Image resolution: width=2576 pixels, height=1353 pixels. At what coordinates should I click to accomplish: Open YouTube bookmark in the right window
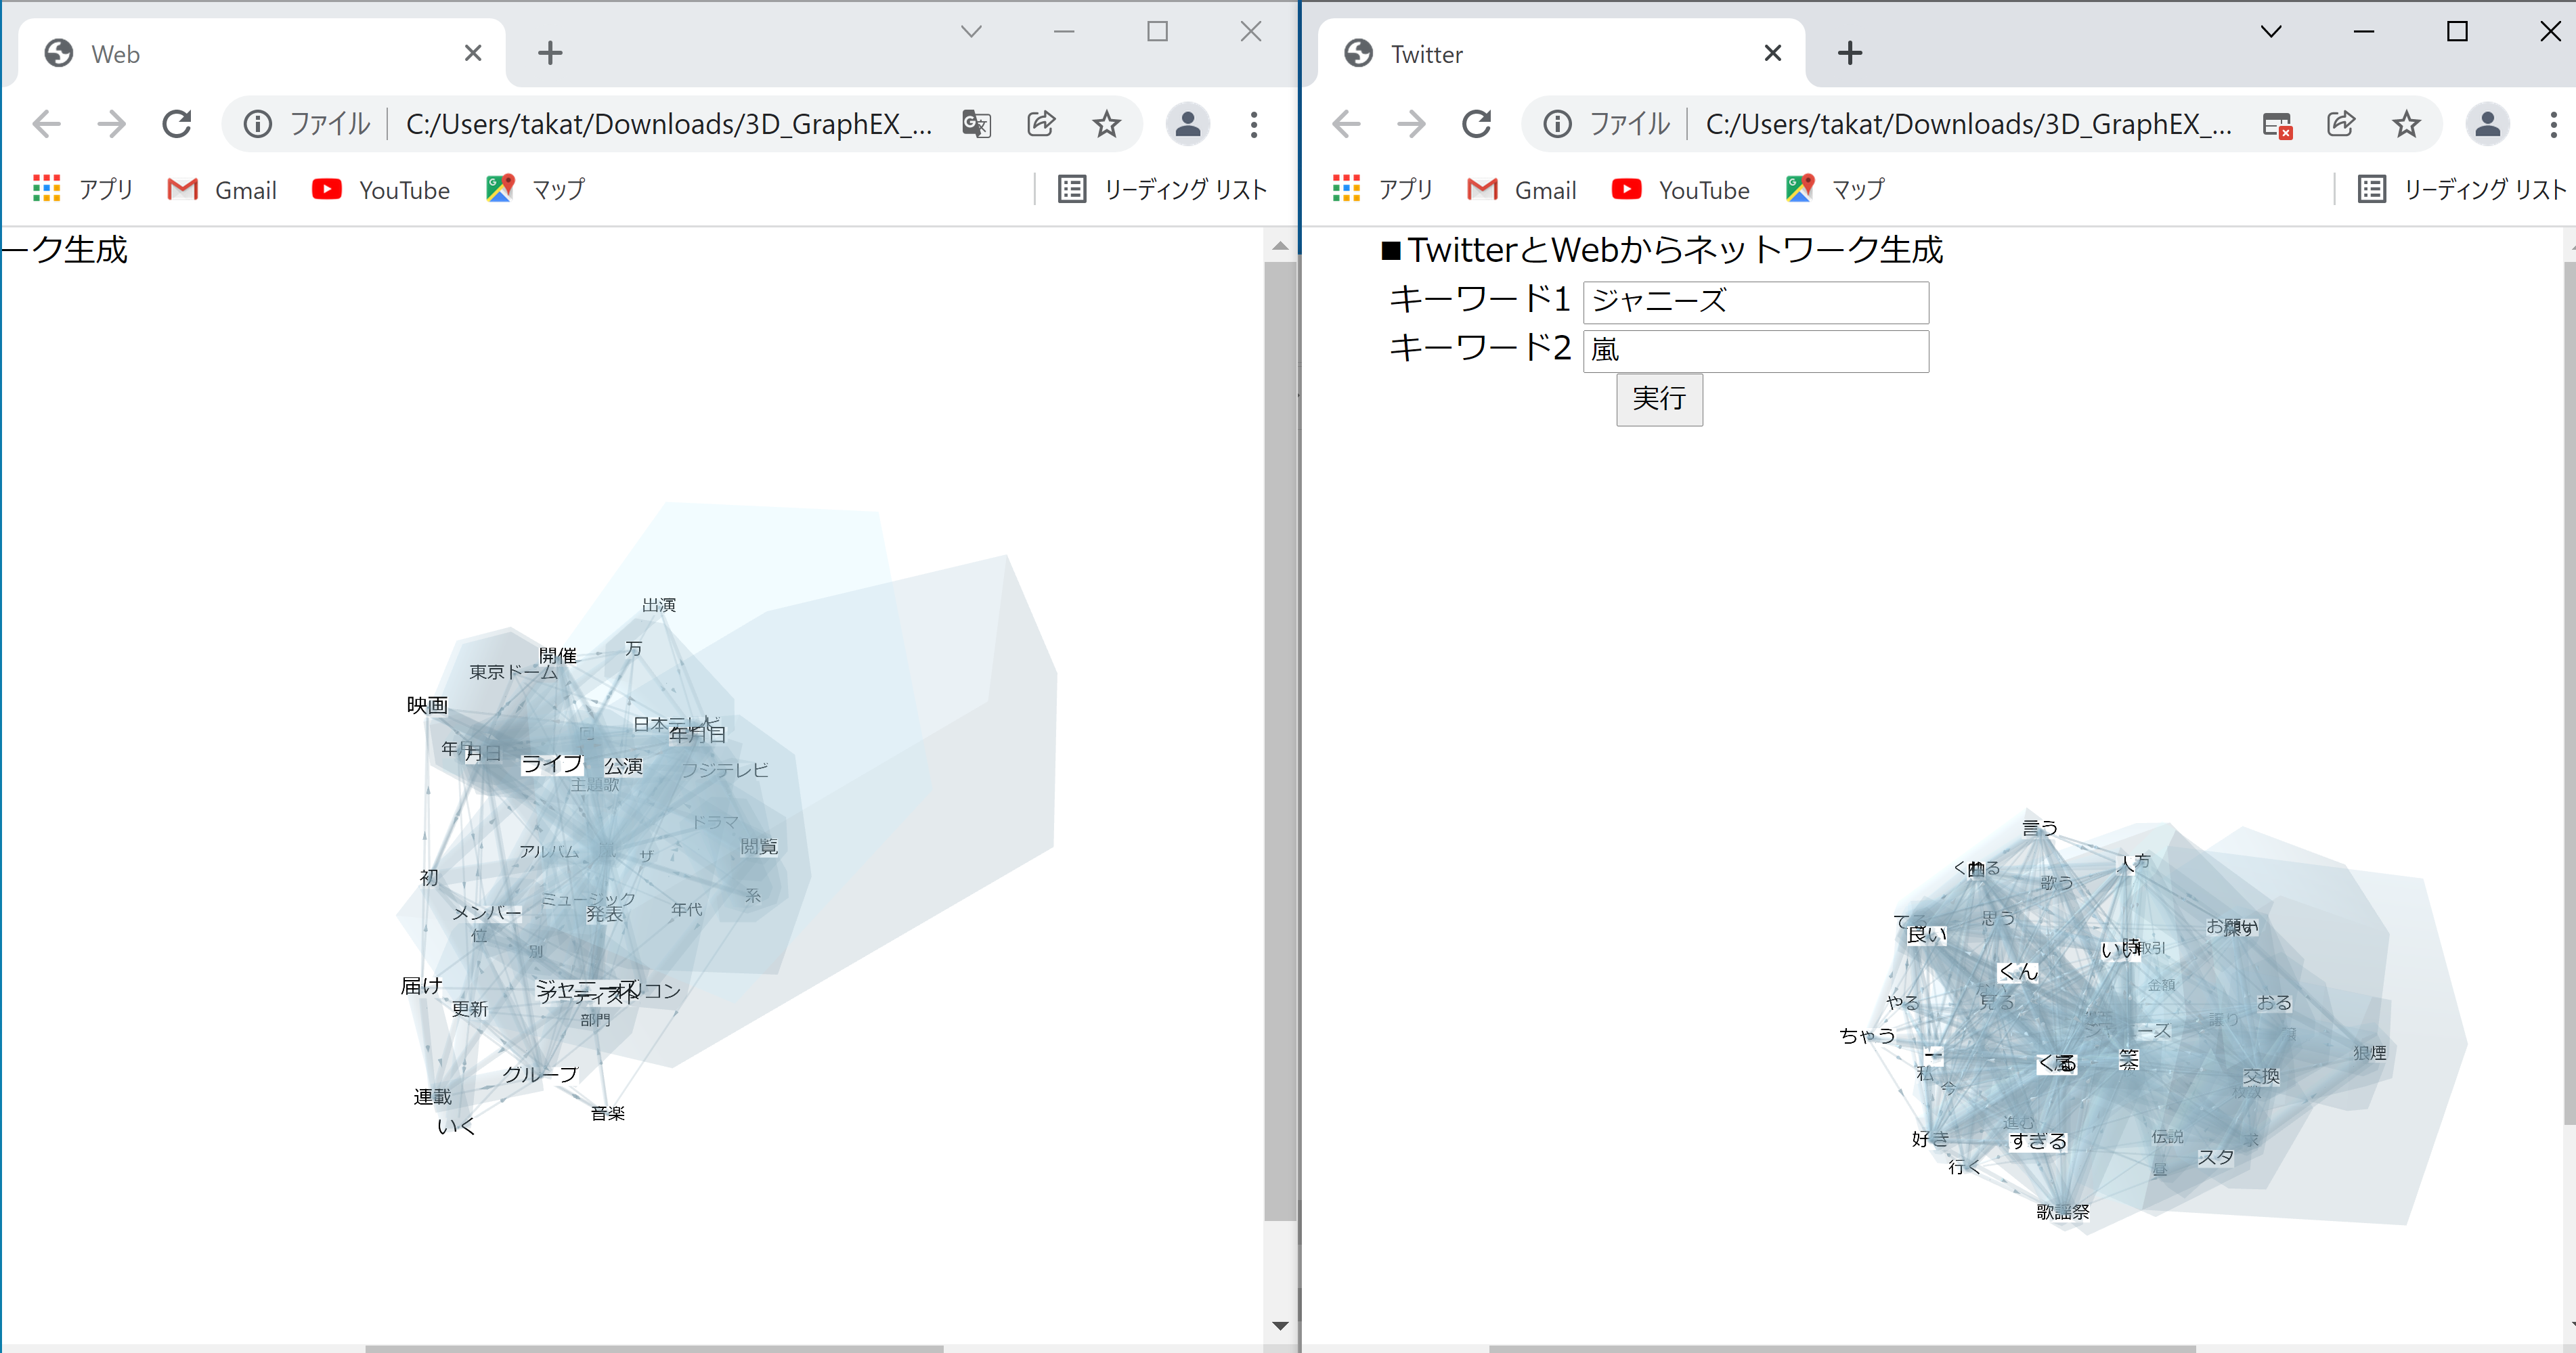point(1681,189)
